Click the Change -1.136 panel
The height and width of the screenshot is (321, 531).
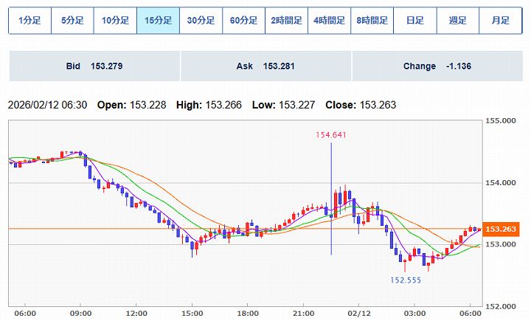(x=437, y=66)
